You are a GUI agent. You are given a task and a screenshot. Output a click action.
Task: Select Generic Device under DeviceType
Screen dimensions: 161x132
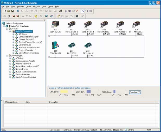pos(22,69)
